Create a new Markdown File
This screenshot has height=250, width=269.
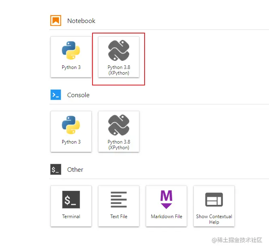pos(166,206)
